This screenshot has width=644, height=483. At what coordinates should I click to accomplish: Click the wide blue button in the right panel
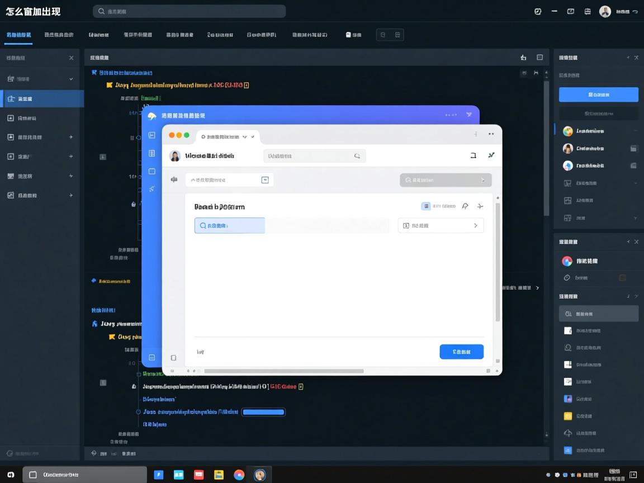[x=598, y=94]
